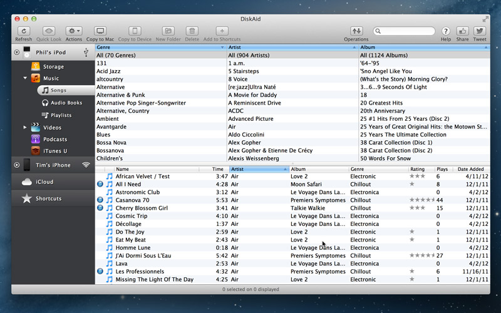Open Playlists in the sidebar

(x=61, y=115)
